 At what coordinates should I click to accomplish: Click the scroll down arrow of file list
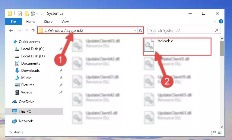tap(222, 127)
